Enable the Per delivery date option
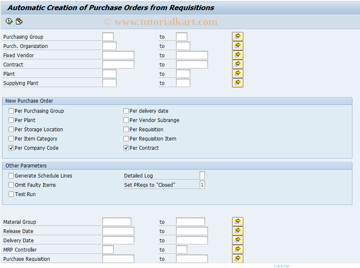 (126, 111)
